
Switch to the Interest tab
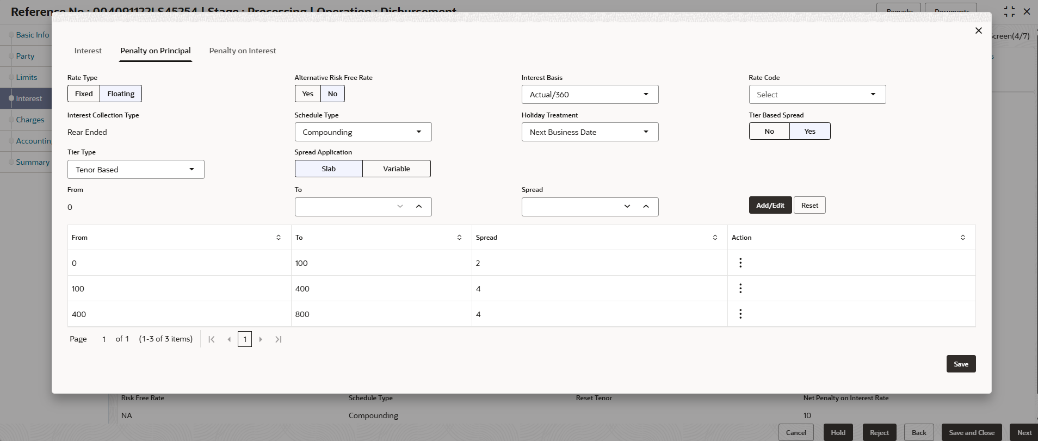[x=88, y=51]
